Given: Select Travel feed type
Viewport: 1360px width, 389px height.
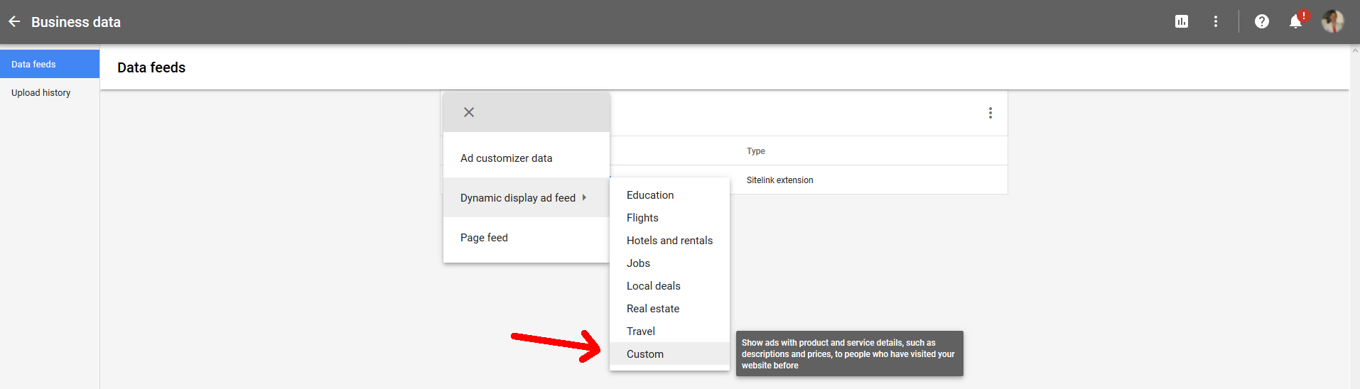Looking at the screenshot, I should click(x=669, y=331).
